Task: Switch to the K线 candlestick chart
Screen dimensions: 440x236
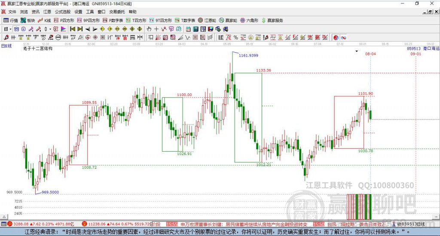Action: pos(44,21)
